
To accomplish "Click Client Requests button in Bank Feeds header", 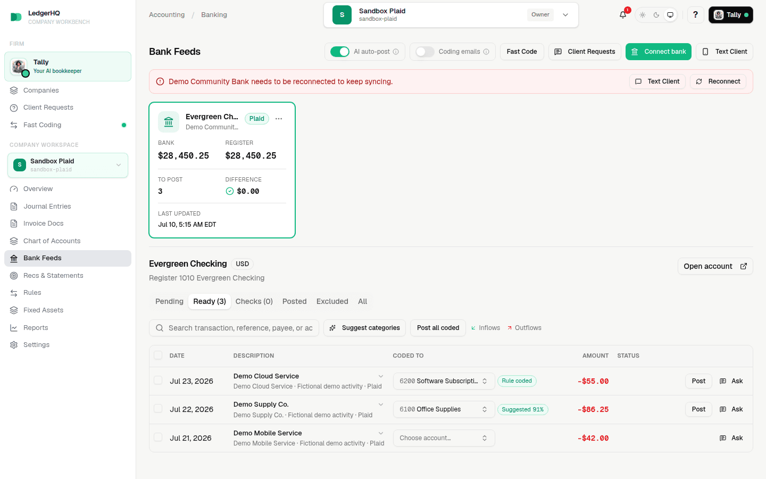I will [x=585, y=52].
